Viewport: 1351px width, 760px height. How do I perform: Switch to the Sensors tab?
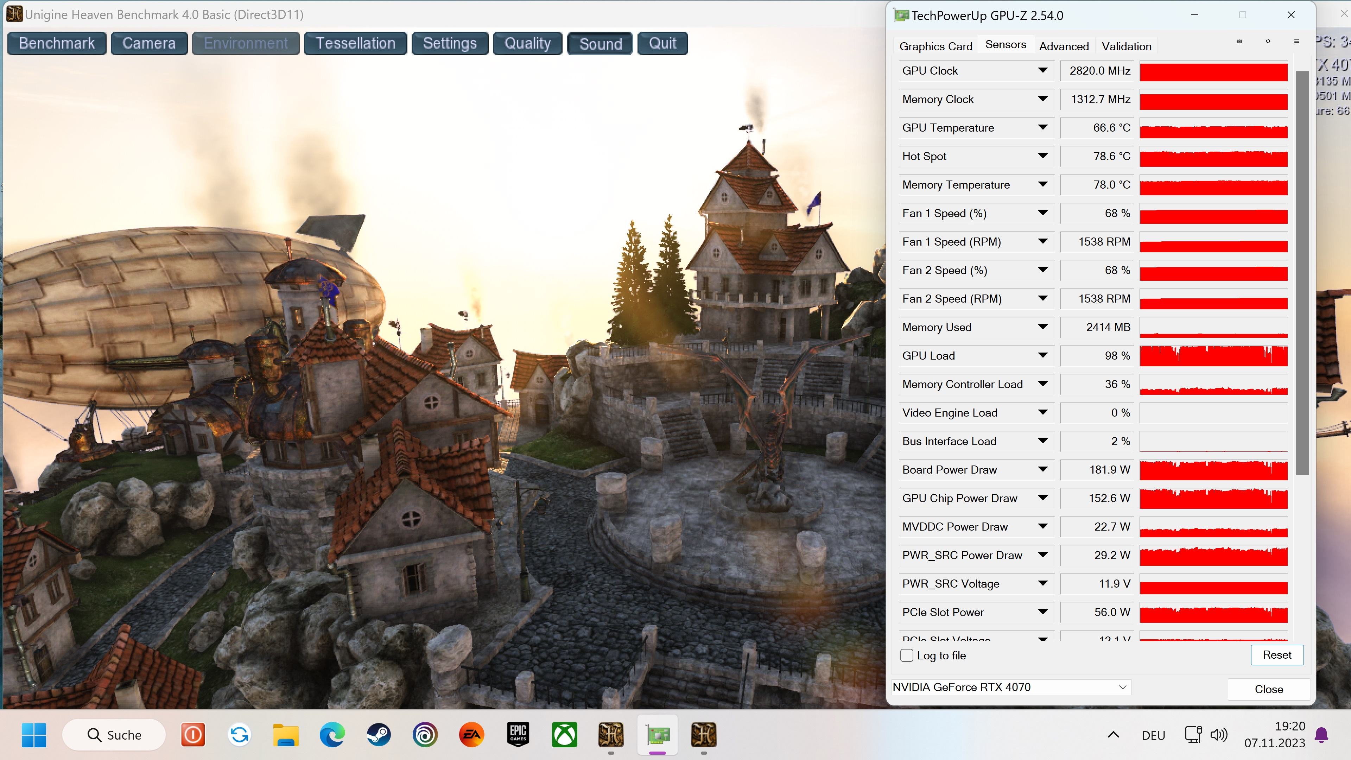point(1006,45)
